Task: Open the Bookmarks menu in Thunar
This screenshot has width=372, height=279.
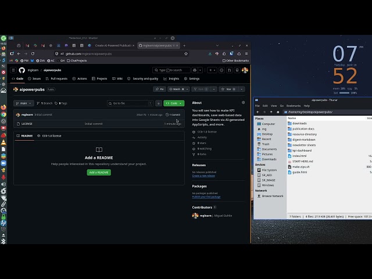Action: (x=293, y=106)
